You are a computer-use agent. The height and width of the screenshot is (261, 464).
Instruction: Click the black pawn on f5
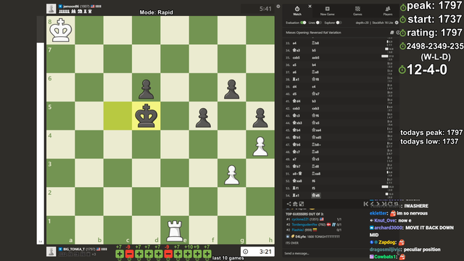pyautogui.click(x=203, y=117)
